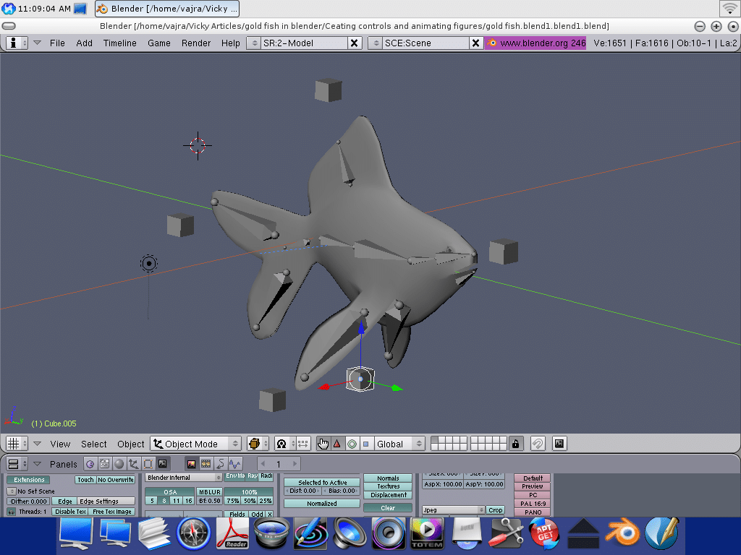Open the Render menu
The height and width of the screenshot is (555, 741).
[196, 43]
